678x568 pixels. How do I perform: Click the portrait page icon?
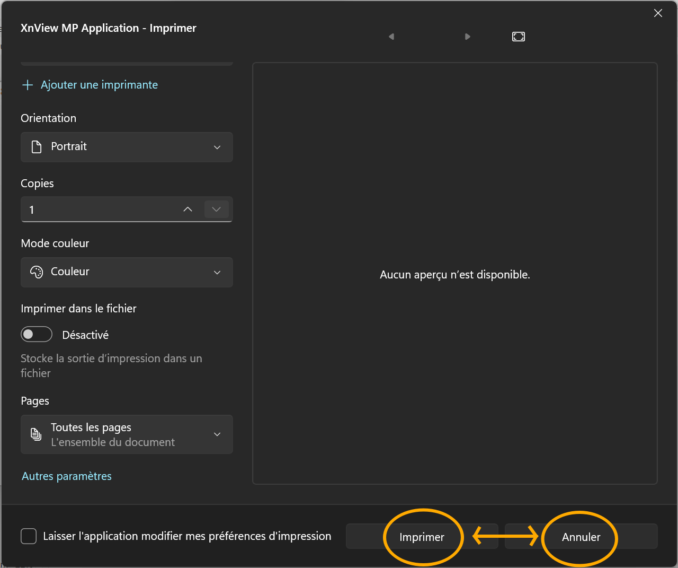tap(37, 147)
